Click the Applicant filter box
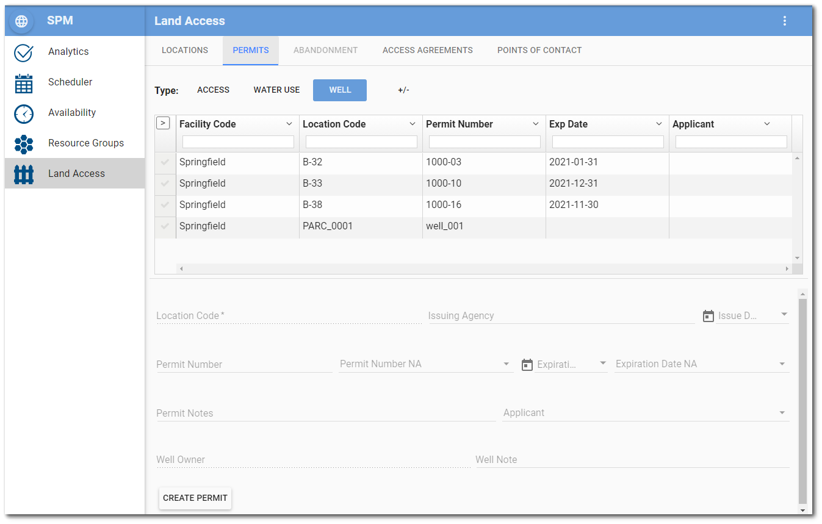 pyautogui.click(x=731, y=142)
